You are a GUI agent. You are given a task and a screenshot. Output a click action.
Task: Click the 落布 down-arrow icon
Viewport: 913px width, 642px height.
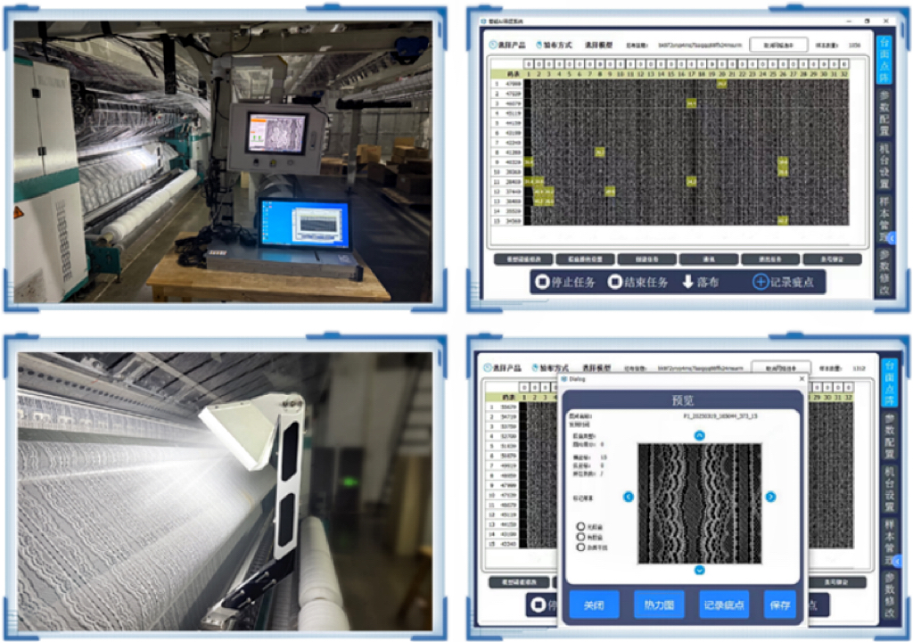(x=687, y=282)
